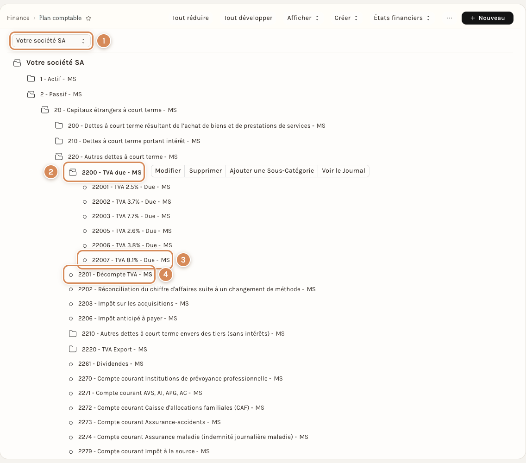Click folder icon of 210 - Dettes portant intérêt
This screenshot has height=463, width=526.
(59, 141)
